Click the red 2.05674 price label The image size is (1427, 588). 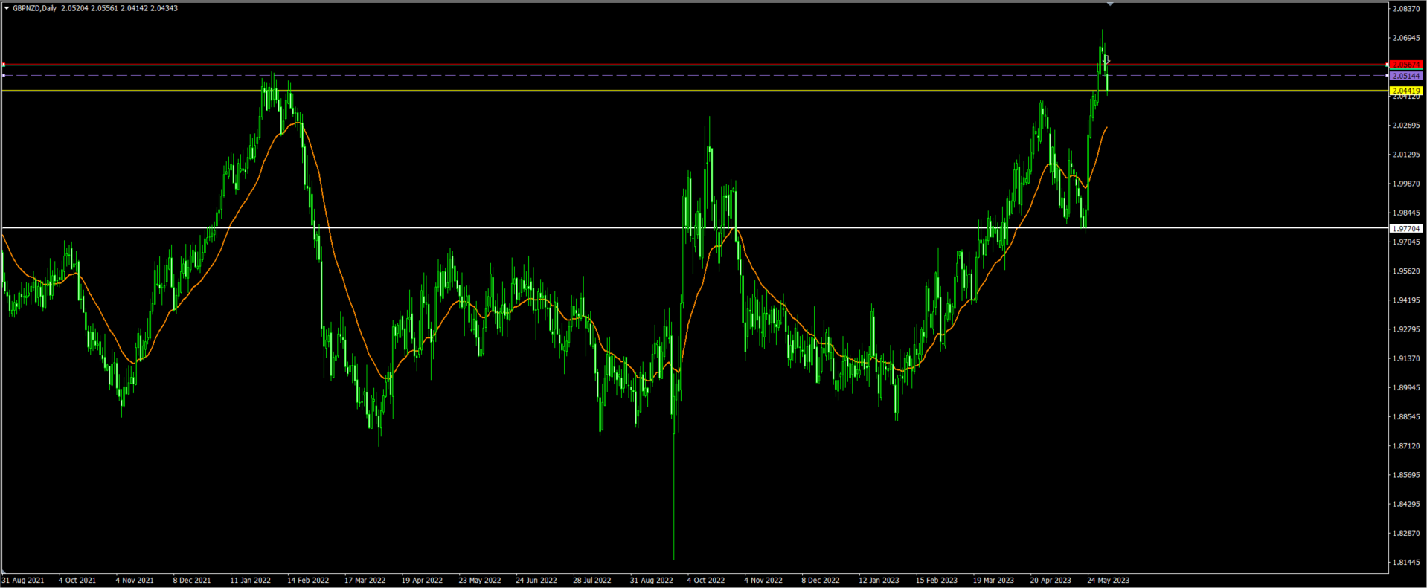(1405, 65)
